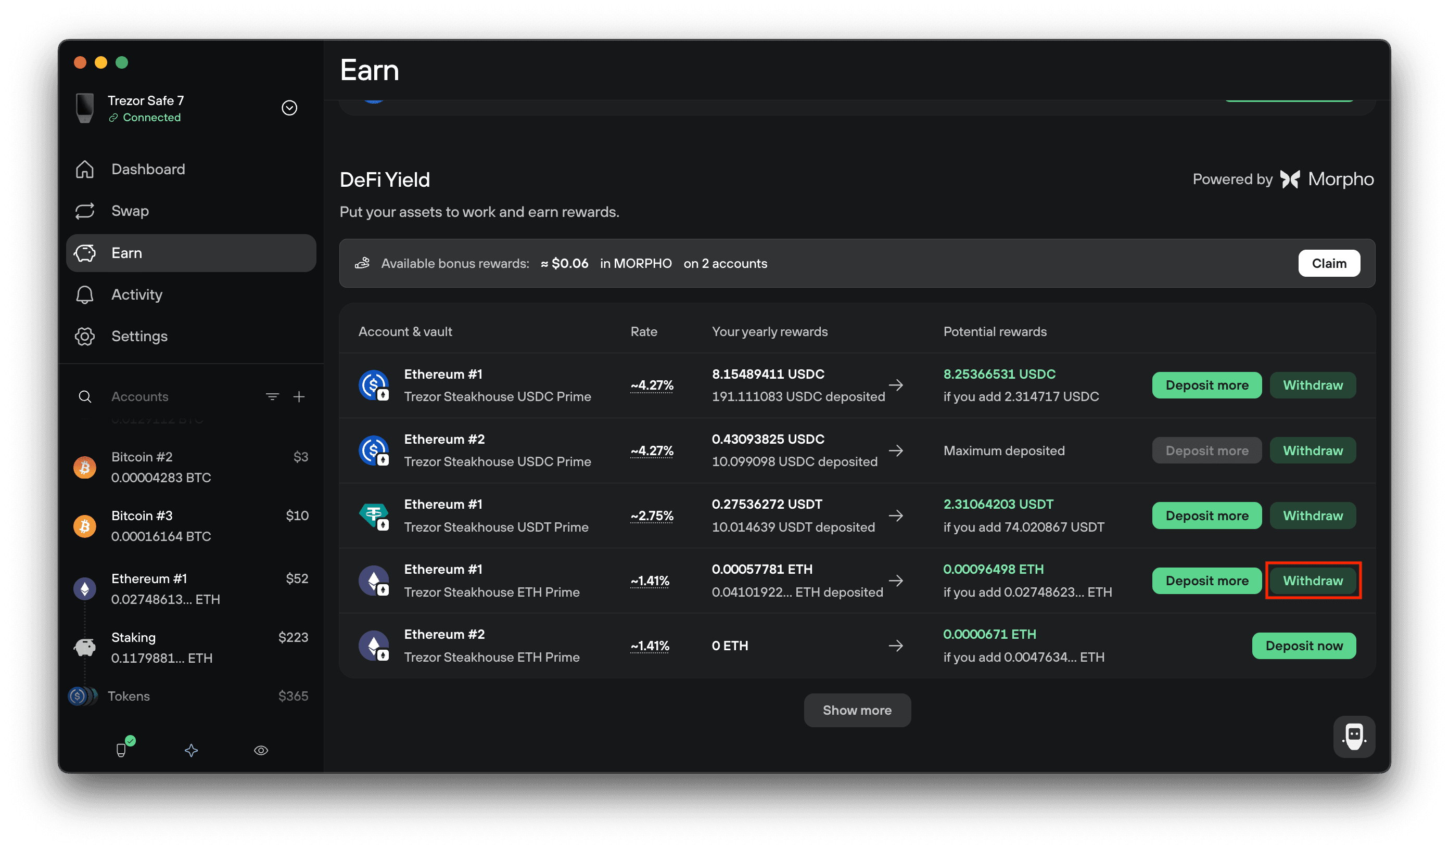Screen dimensions: 1449x850
Task: Open the Dashboard home icon
Action: (84, 169)
